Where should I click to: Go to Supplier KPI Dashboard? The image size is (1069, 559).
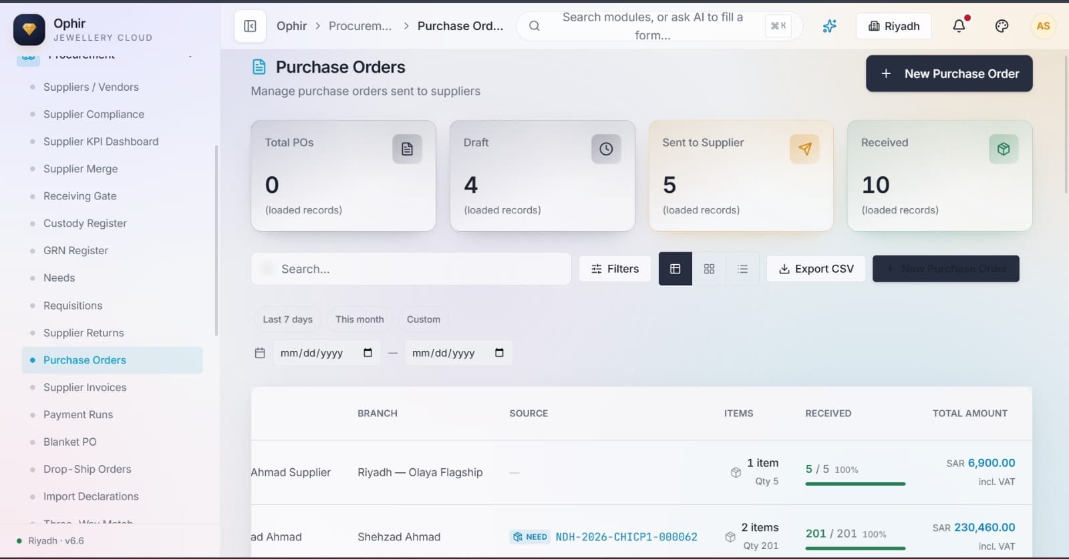(101, 141)
